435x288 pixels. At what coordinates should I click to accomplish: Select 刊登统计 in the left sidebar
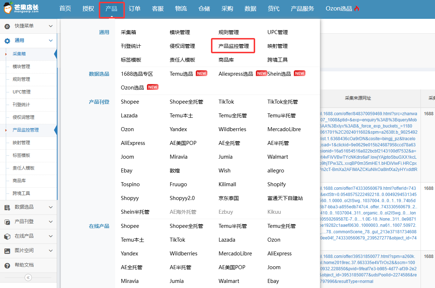(x=21, y=105)
